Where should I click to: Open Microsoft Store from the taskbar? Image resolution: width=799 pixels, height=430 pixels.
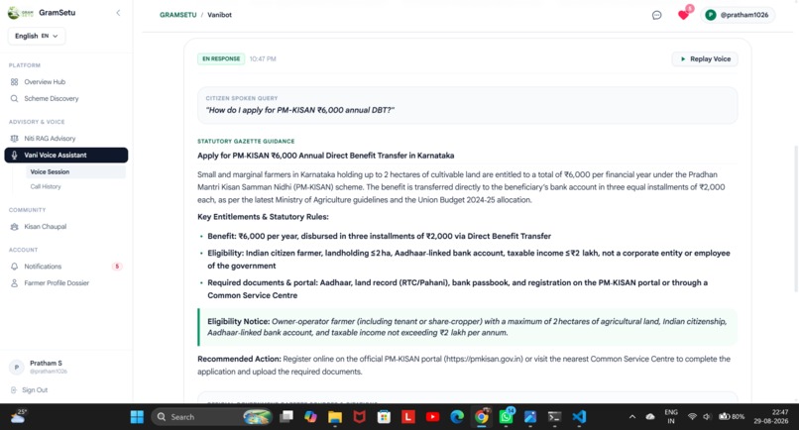[x=384, y=417]
